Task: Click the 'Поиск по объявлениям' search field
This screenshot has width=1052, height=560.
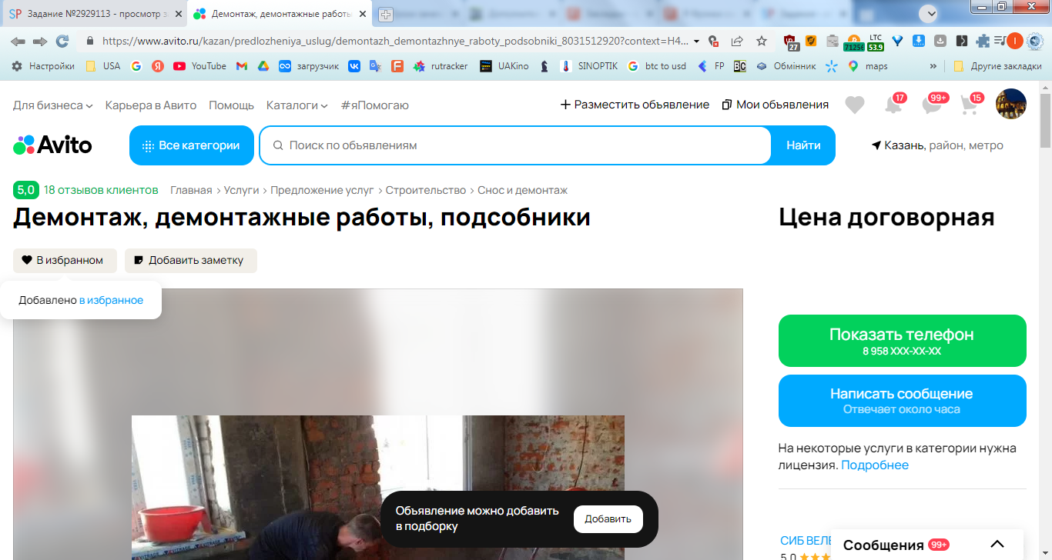Action: (515, 145)
